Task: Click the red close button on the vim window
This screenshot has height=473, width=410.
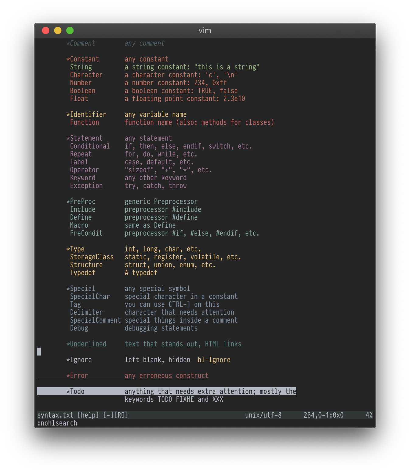Action: (x=46, y=30)
